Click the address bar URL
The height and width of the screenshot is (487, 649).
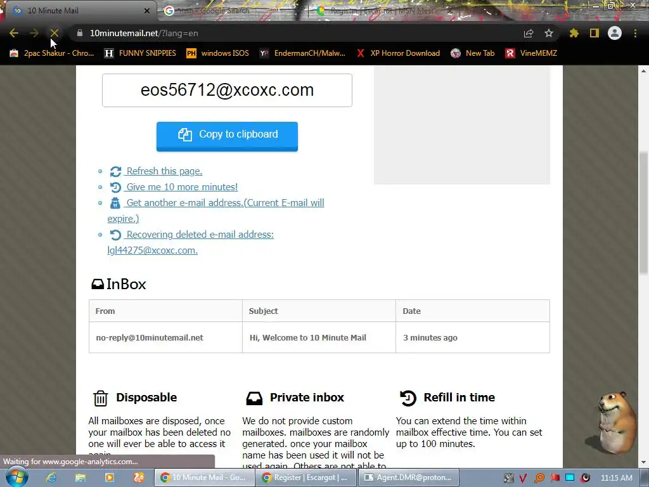pyautogui.click(x=144, y=33)
